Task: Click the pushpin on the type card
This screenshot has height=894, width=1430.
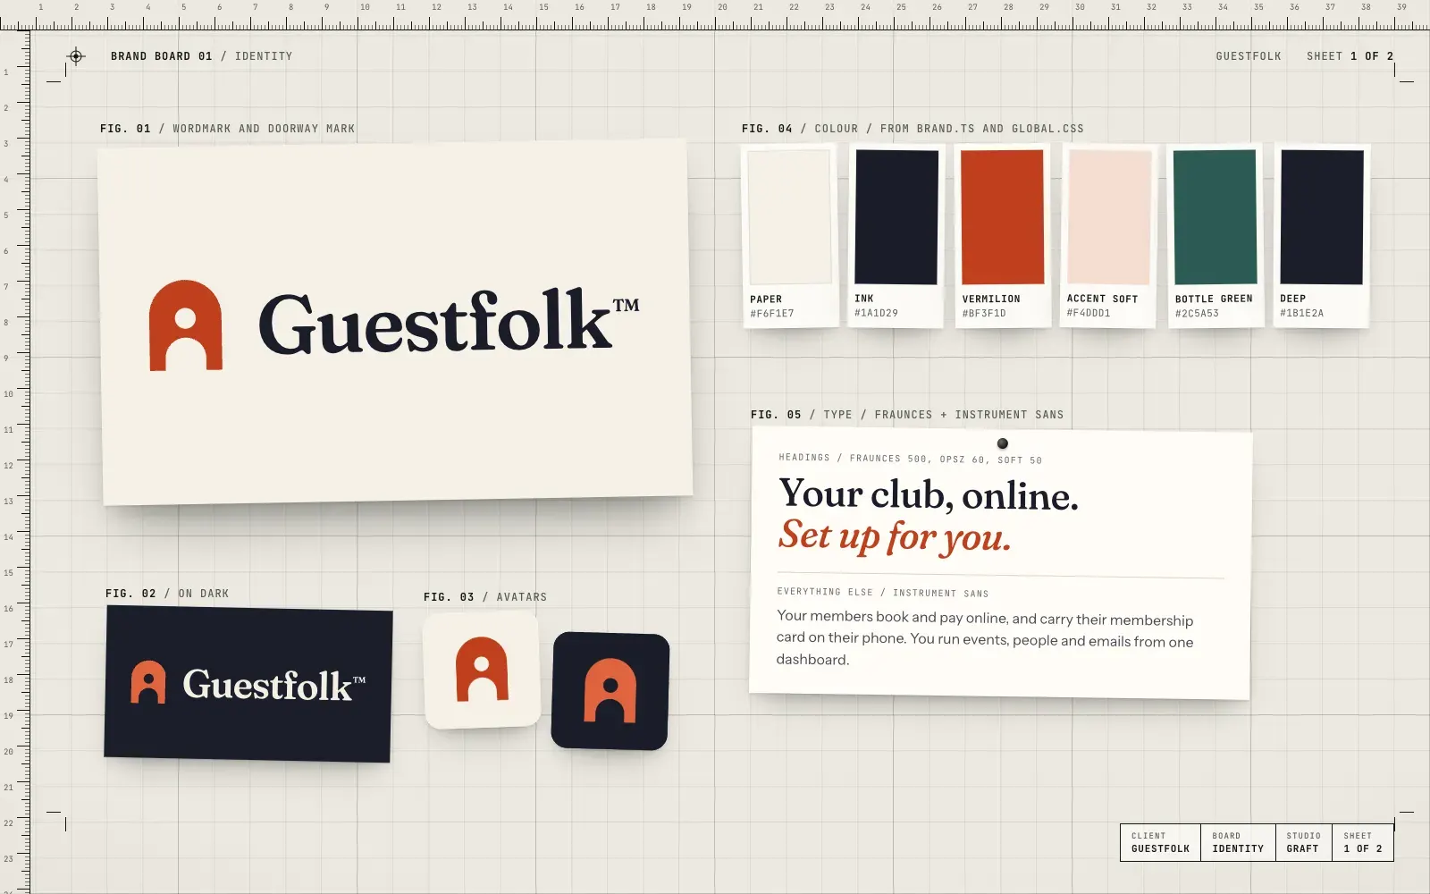Action: 1003,443
